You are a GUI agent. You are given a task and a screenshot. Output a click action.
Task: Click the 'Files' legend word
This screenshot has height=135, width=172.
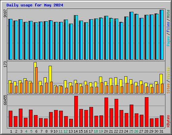click(x=168, y=27)
